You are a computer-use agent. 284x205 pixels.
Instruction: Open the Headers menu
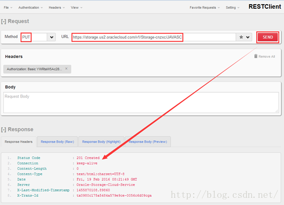click(56, 8)
